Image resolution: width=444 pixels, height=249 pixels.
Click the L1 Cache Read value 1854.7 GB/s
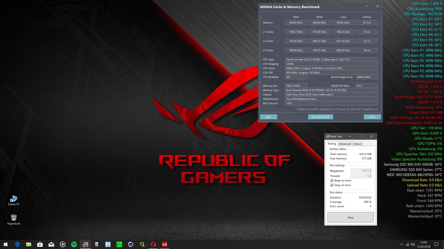pos(296,32)
